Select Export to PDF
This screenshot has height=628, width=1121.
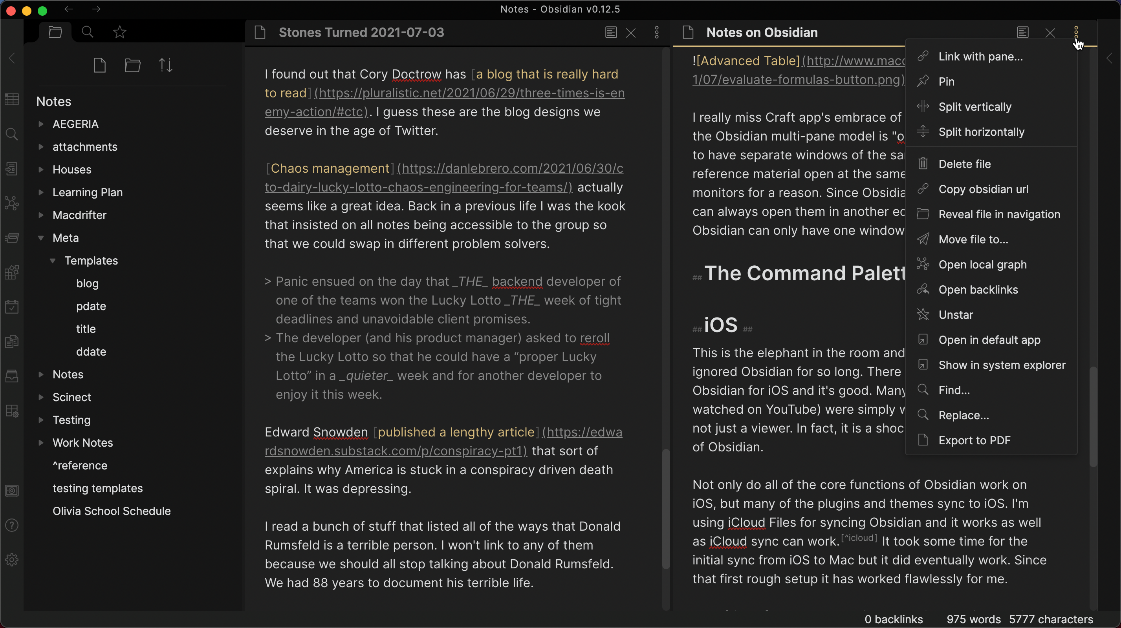(991, 440)
